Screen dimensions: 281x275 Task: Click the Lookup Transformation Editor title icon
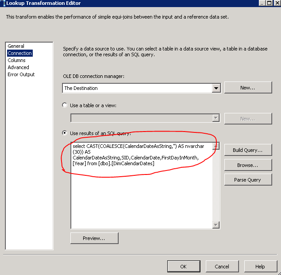3,3
